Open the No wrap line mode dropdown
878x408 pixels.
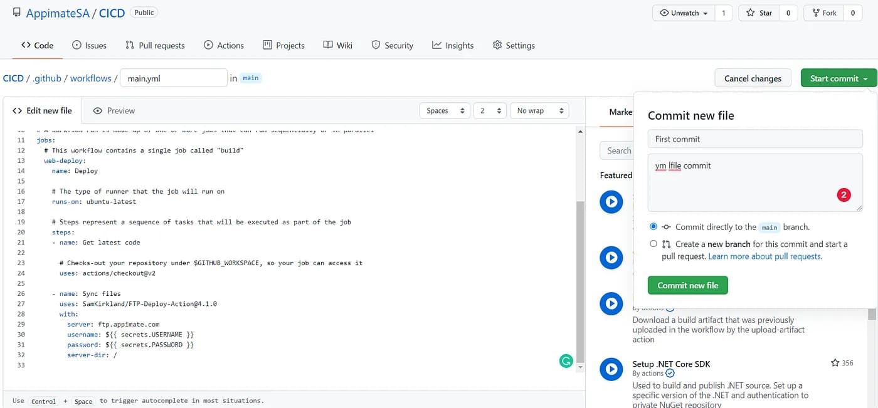point(539,110)
